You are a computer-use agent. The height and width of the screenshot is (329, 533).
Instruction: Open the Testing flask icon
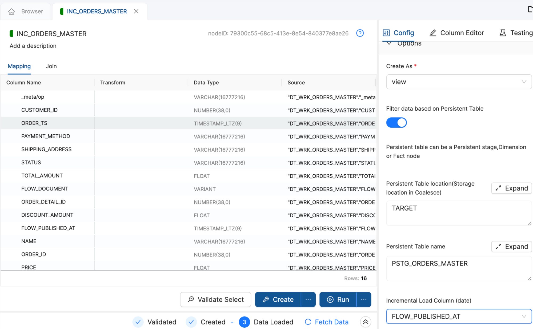[503, 33]
